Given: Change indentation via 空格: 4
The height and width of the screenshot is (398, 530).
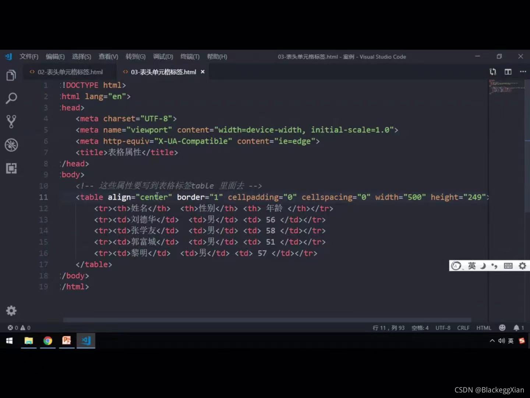Looking at the screenshot, I should (420, 328).
